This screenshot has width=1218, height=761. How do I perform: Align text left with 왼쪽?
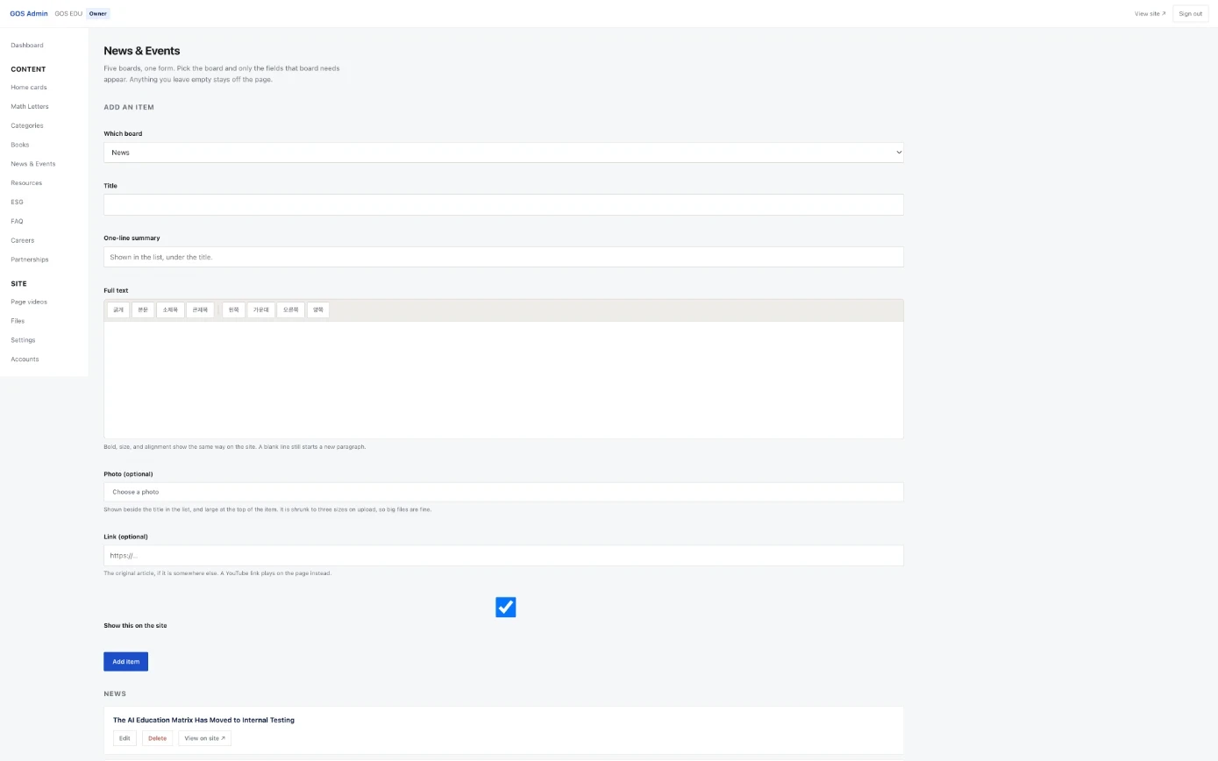[x=233, y=309]
